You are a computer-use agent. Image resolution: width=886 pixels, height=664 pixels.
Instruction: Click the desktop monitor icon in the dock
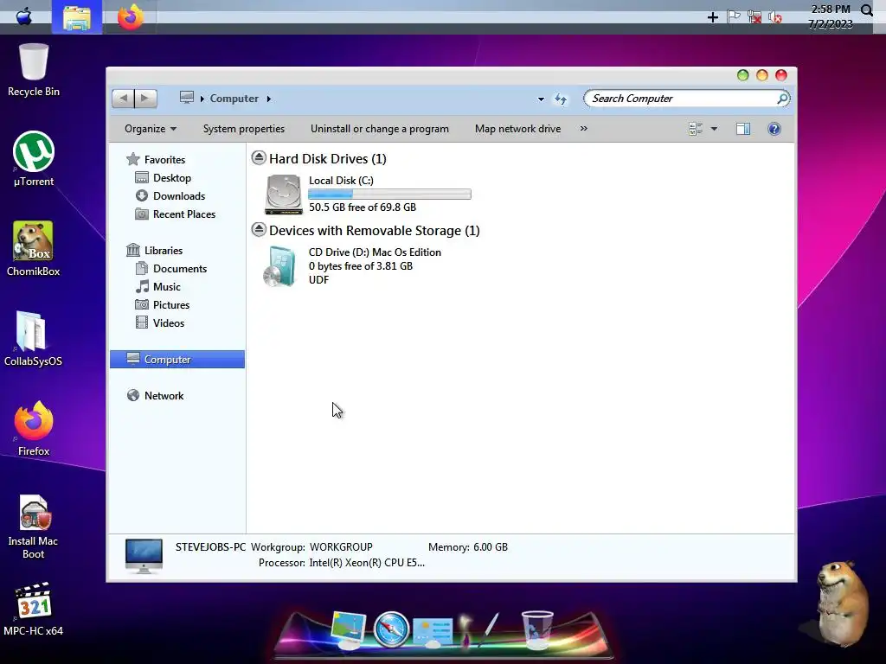(349, 629)
